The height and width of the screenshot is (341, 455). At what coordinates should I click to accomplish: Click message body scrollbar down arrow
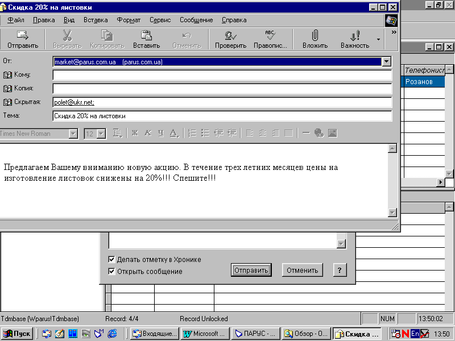coord(392,213)
